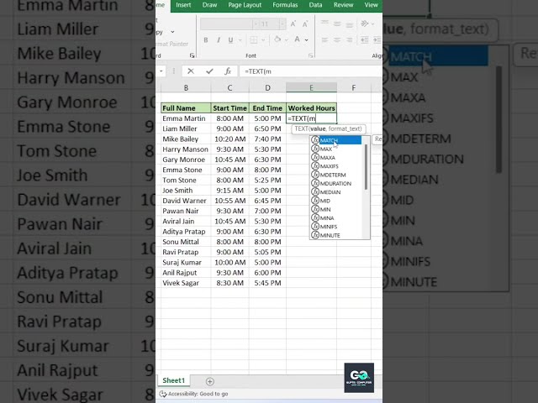The width and height of the screenshot is (538, 403).
Task: Click Decrease Indent icon
Action: [x=364, y=39]
